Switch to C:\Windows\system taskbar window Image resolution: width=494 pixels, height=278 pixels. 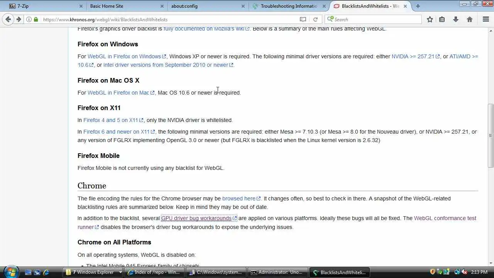[x=216, y=272]
